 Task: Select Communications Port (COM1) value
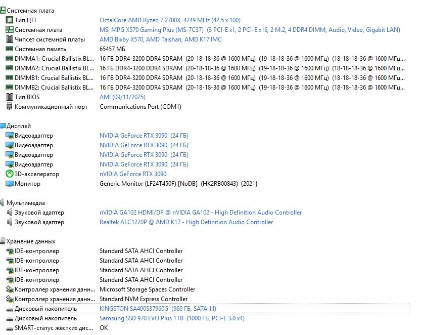[140, 107]
